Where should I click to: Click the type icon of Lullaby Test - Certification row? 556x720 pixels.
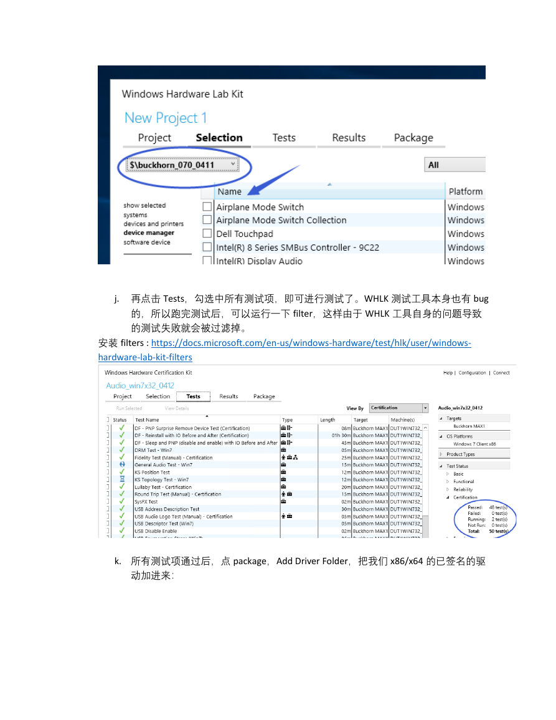click(x=283, y=487)
